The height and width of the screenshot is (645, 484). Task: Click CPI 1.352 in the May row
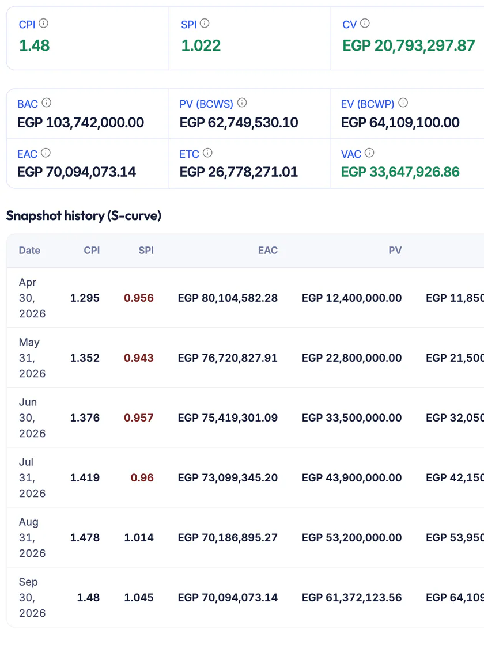click(85, 358)
